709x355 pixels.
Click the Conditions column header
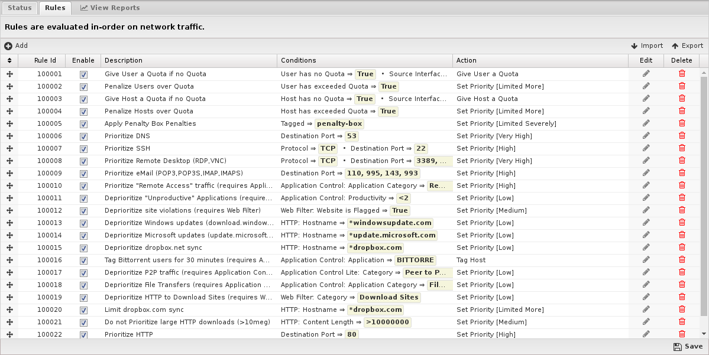[x=364, y=60]
